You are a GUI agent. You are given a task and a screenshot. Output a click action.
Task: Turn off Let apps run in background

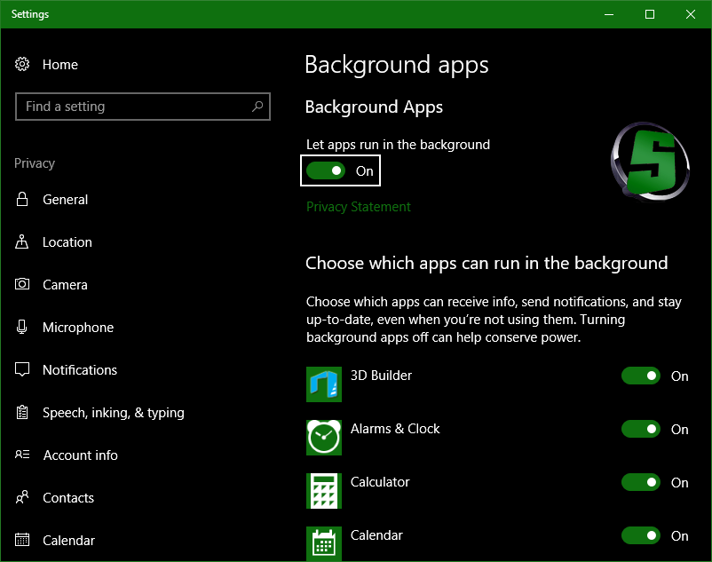click(326, 170)
